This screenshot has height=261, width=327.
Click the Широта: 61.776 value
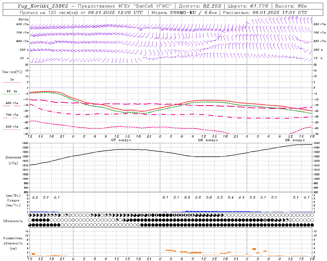click(248, 6)
